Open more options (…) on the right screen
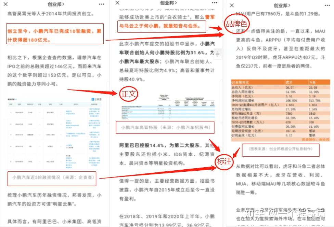 pos(327,5)
